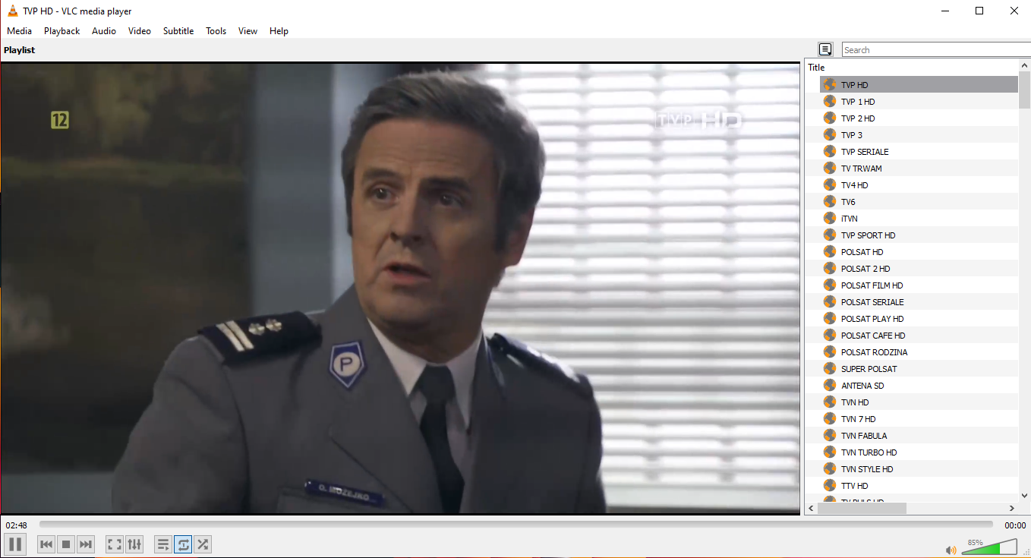The width and height of the screenshot is (1031, 558).
Task: Select TV TRWAM channel
Action: 919,169
